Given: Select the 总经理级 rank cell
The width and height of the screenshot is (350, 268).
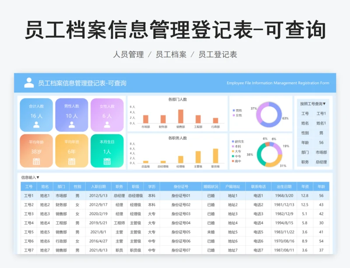Looking at the screenshot, I should pos(136,196).
